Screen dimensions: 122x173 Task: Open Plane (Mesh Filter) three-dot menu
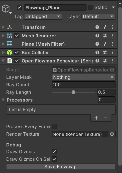(x=112, y=44)
